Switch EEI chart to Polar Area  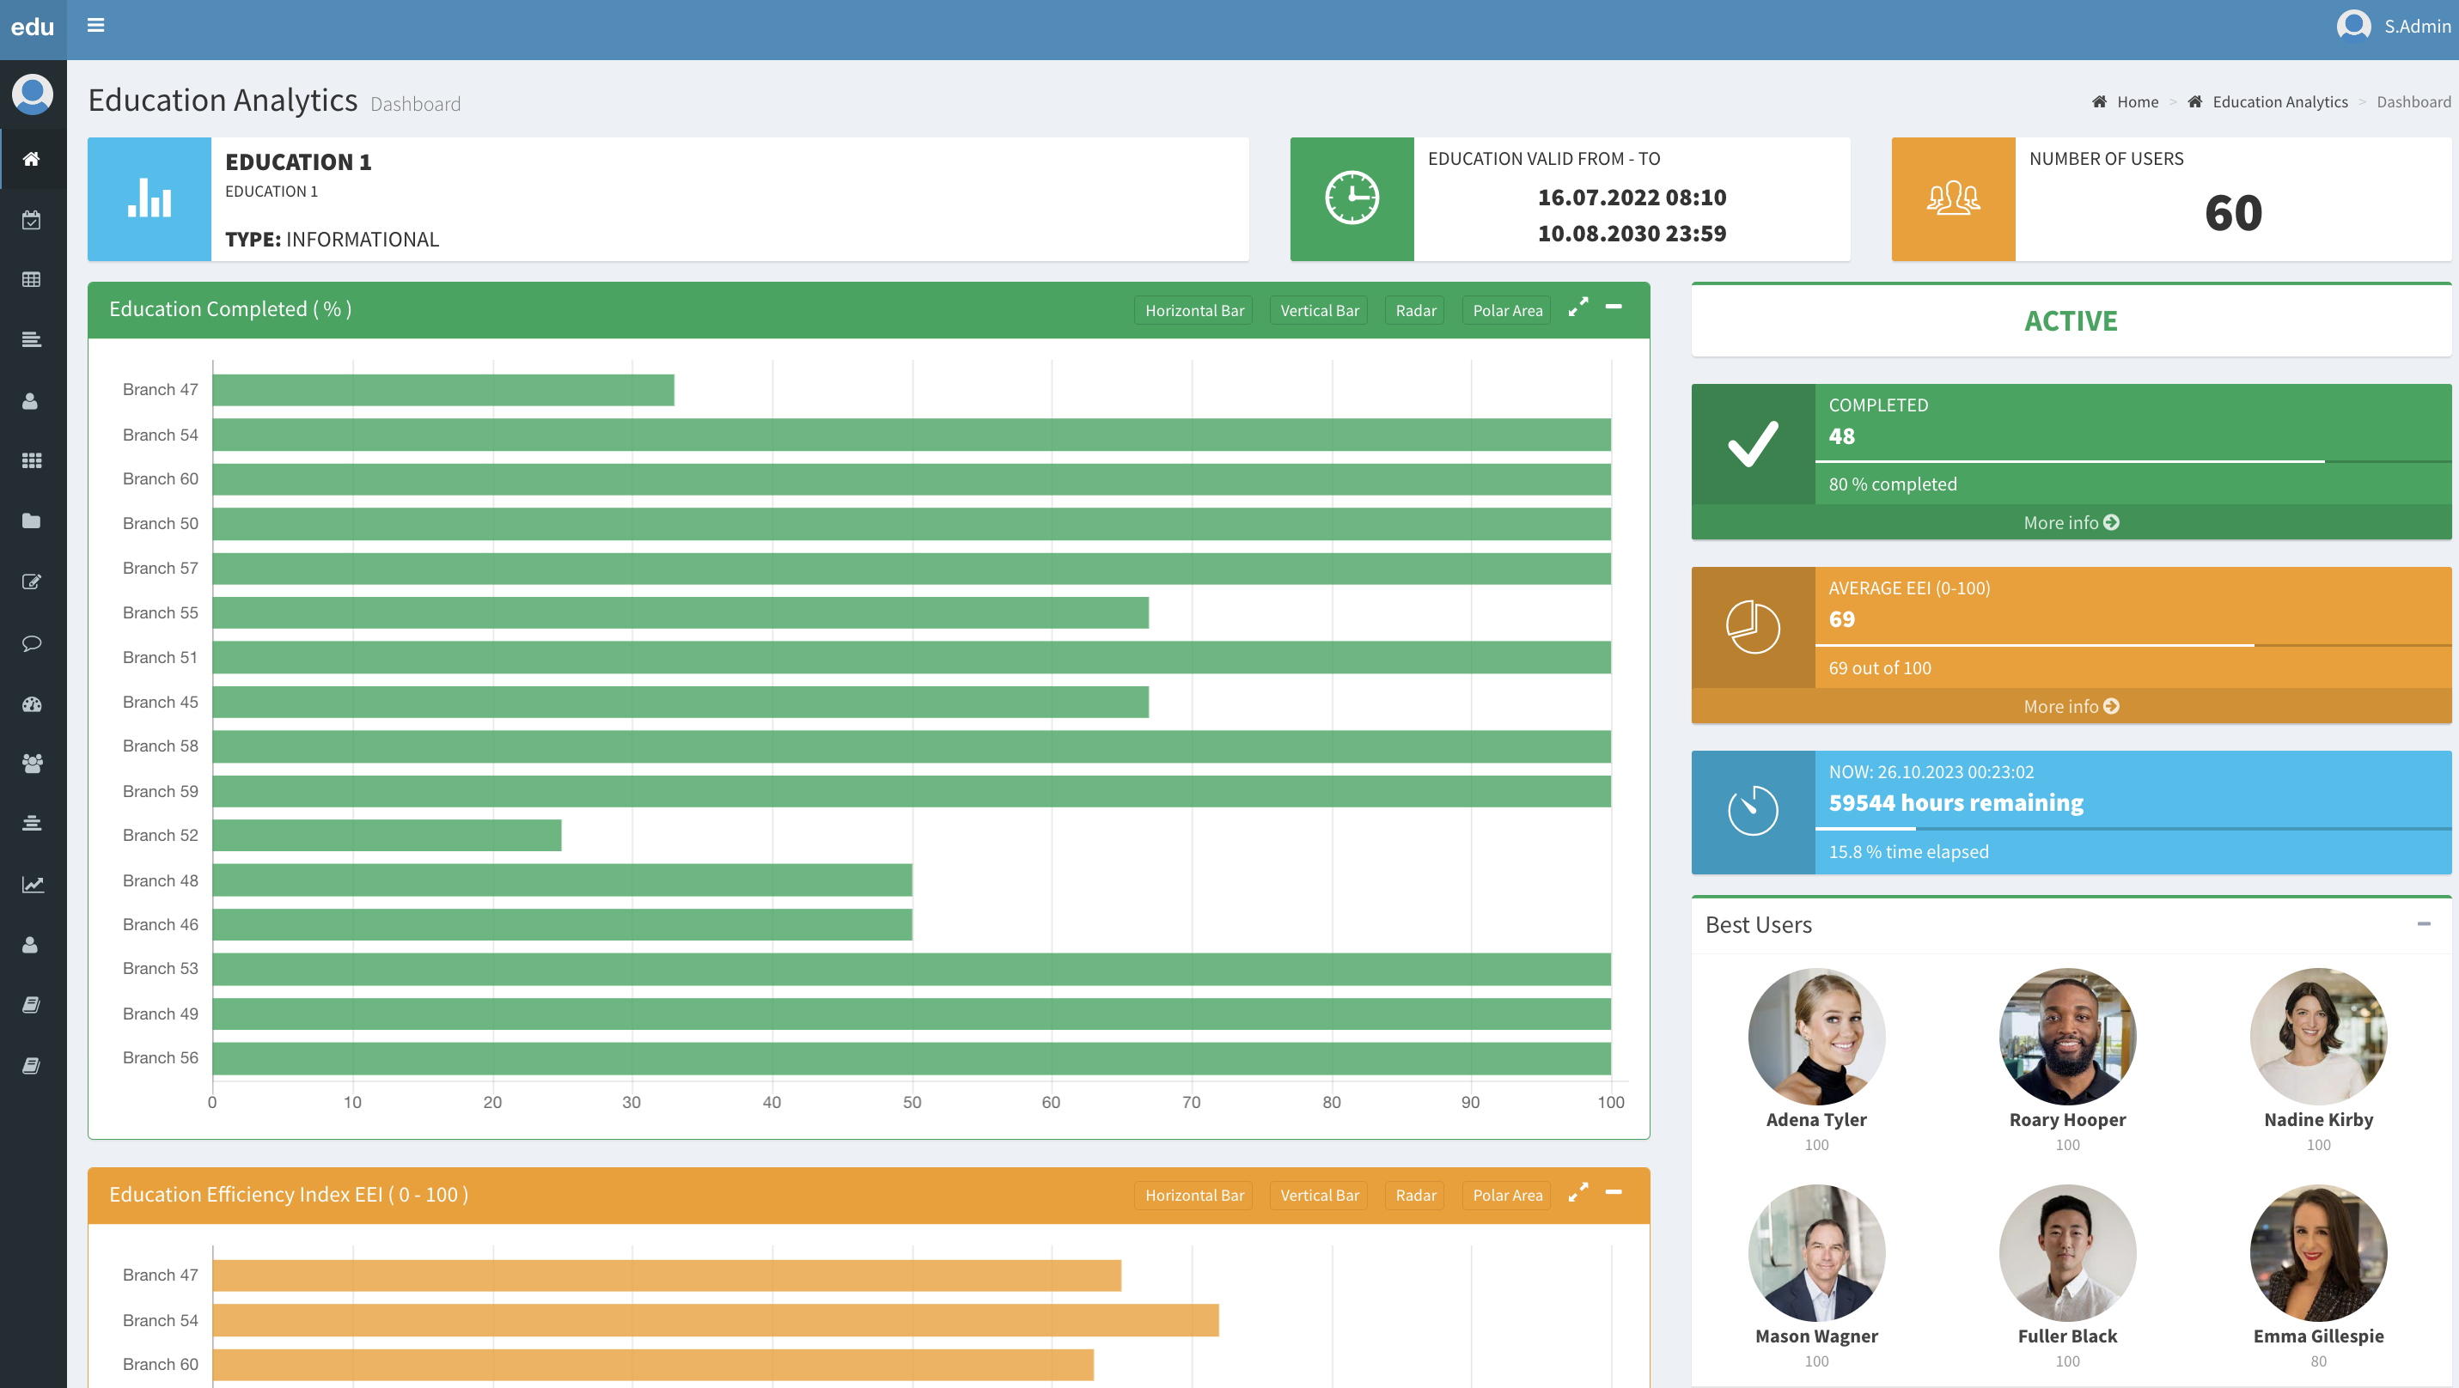coord(1507,1196)
